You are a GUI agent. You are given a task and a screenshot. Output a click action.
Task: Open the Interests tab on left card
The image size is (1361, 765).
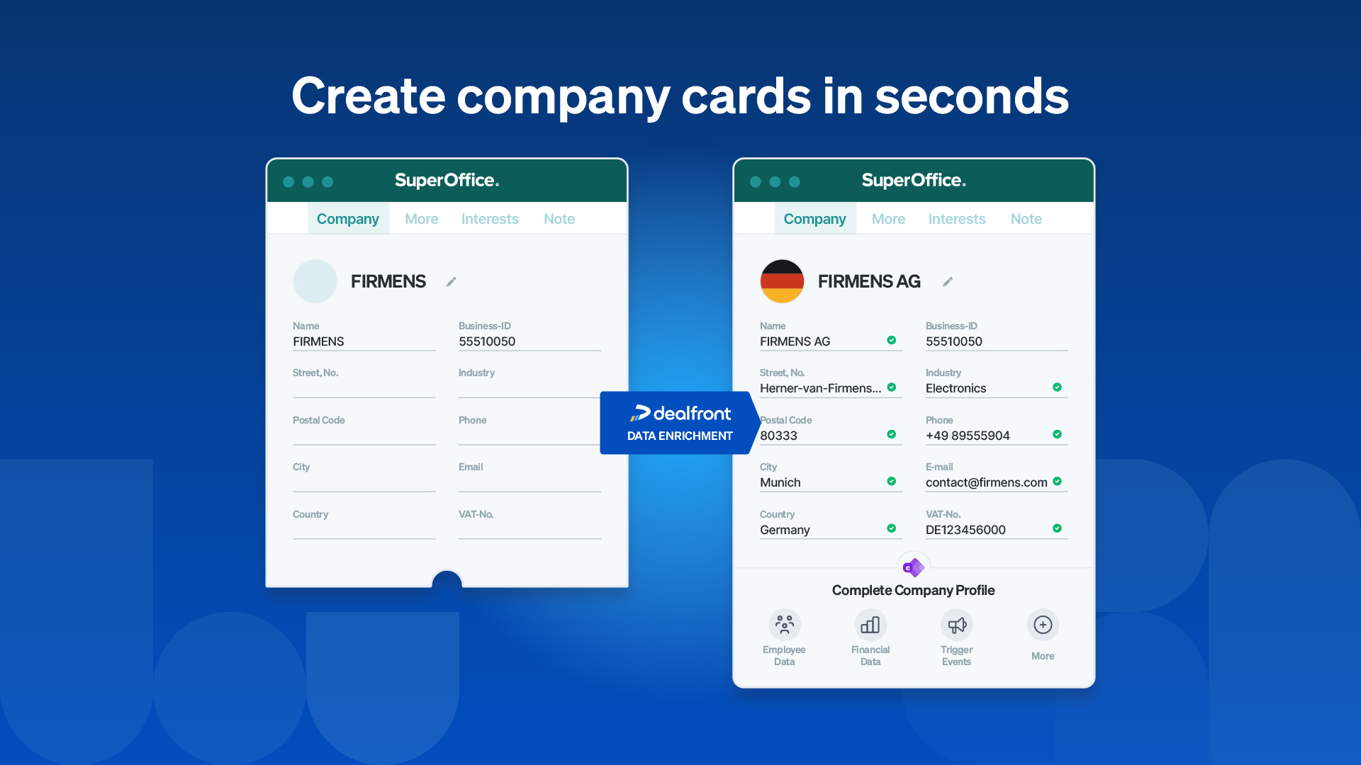pyautogui.click(x=490, y=217)
